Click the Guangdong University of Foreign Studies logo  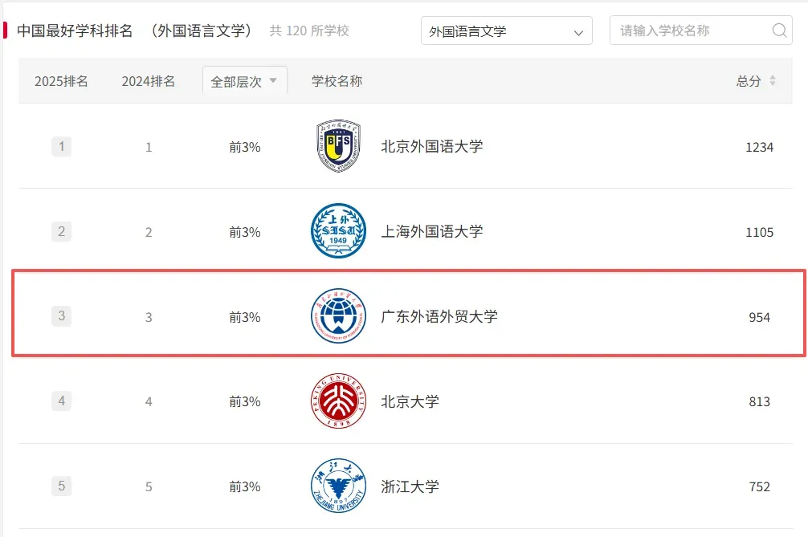[338, 316]
